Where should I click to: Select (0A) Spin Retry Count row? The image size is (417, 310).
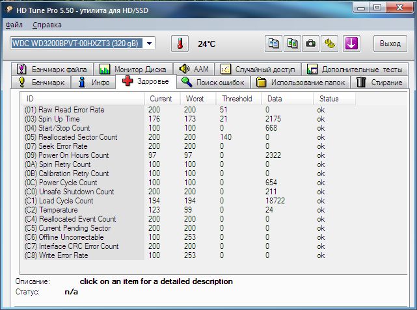point(189,164)
